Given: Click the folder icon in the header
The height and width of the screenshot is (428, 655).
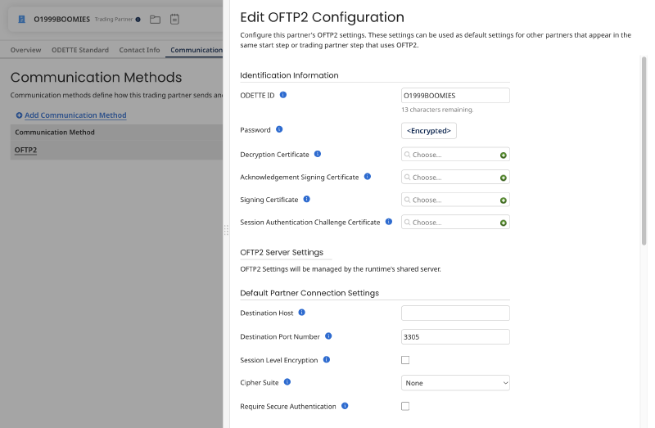Looking at the screenshot, I should click(155, 19).
